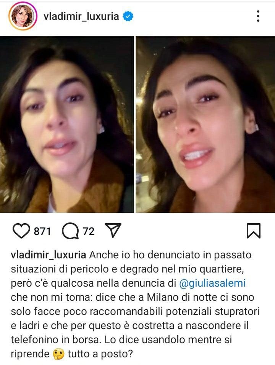Open the blue verified badge
275x365 pixels.
click(128, 16)
